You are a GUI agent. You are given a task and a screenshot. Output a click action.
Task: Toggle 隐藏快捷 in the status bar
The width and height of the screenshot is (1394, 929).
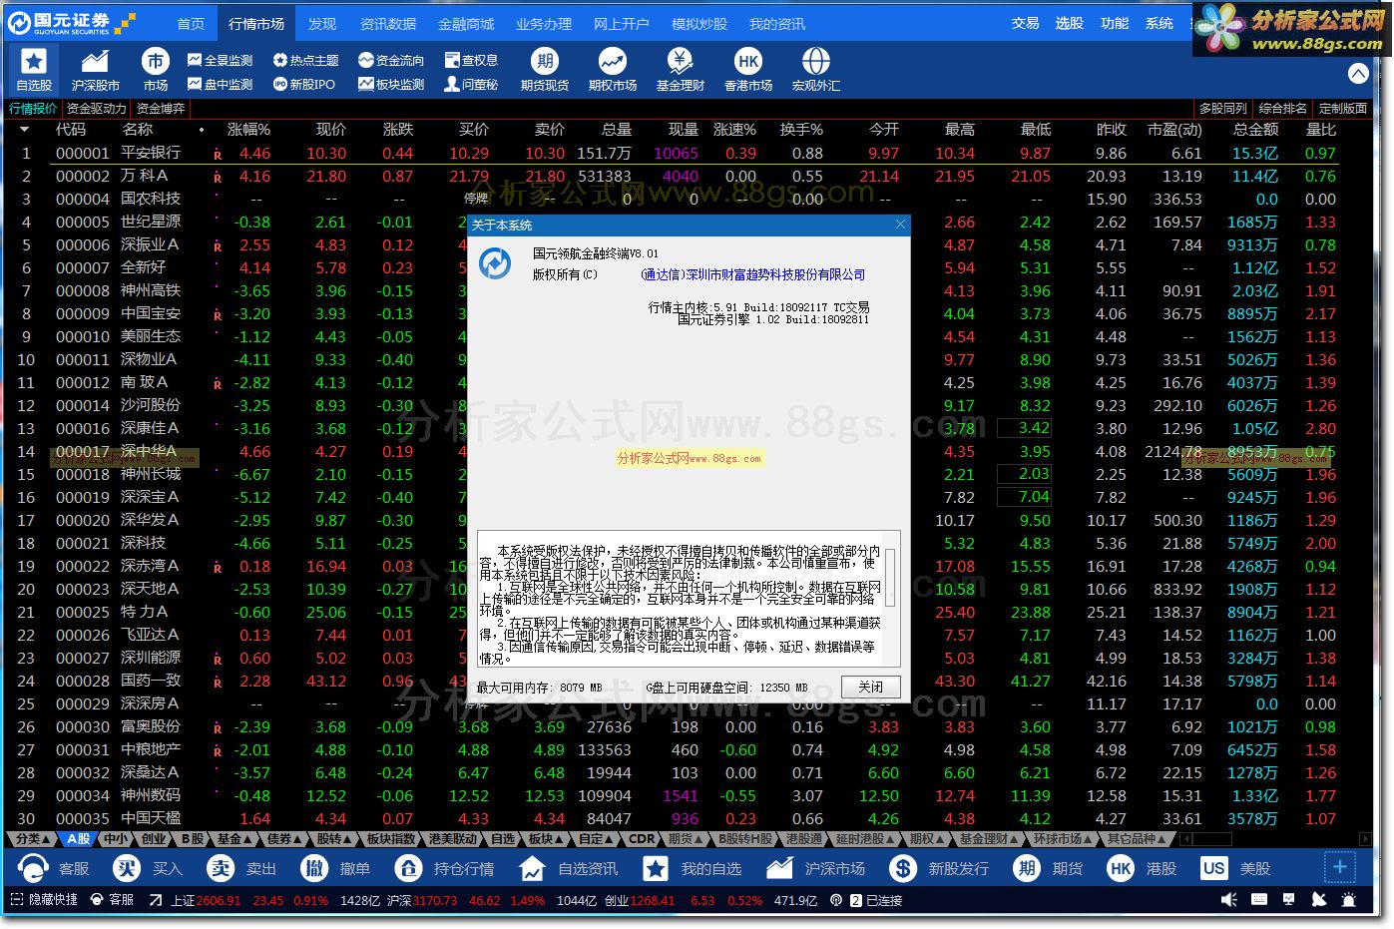44,900
